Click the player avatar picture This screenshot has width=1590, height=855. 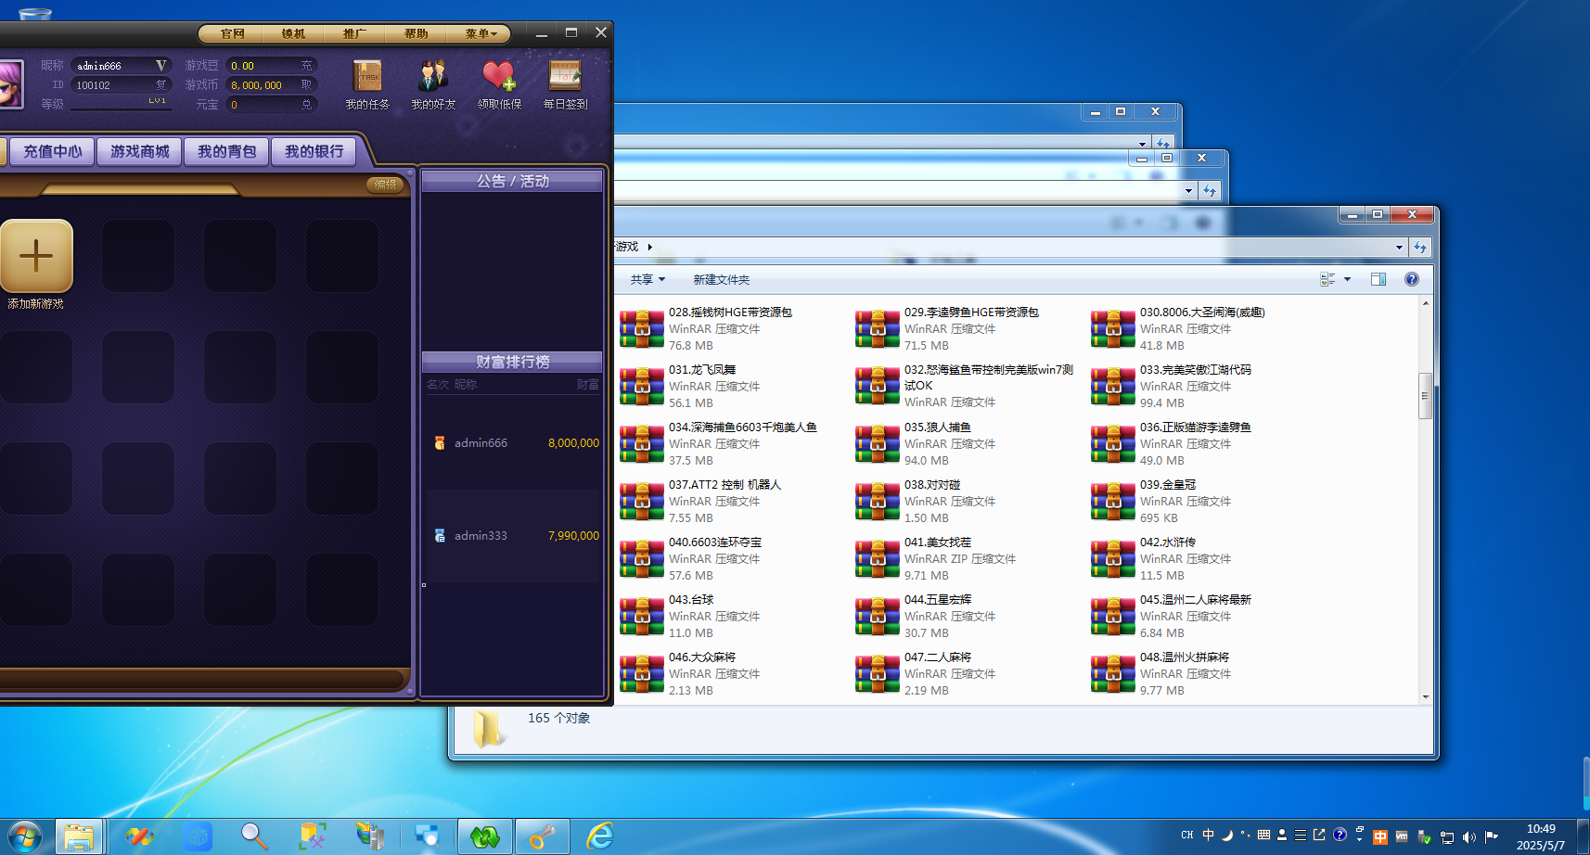[x=9, y=83]
